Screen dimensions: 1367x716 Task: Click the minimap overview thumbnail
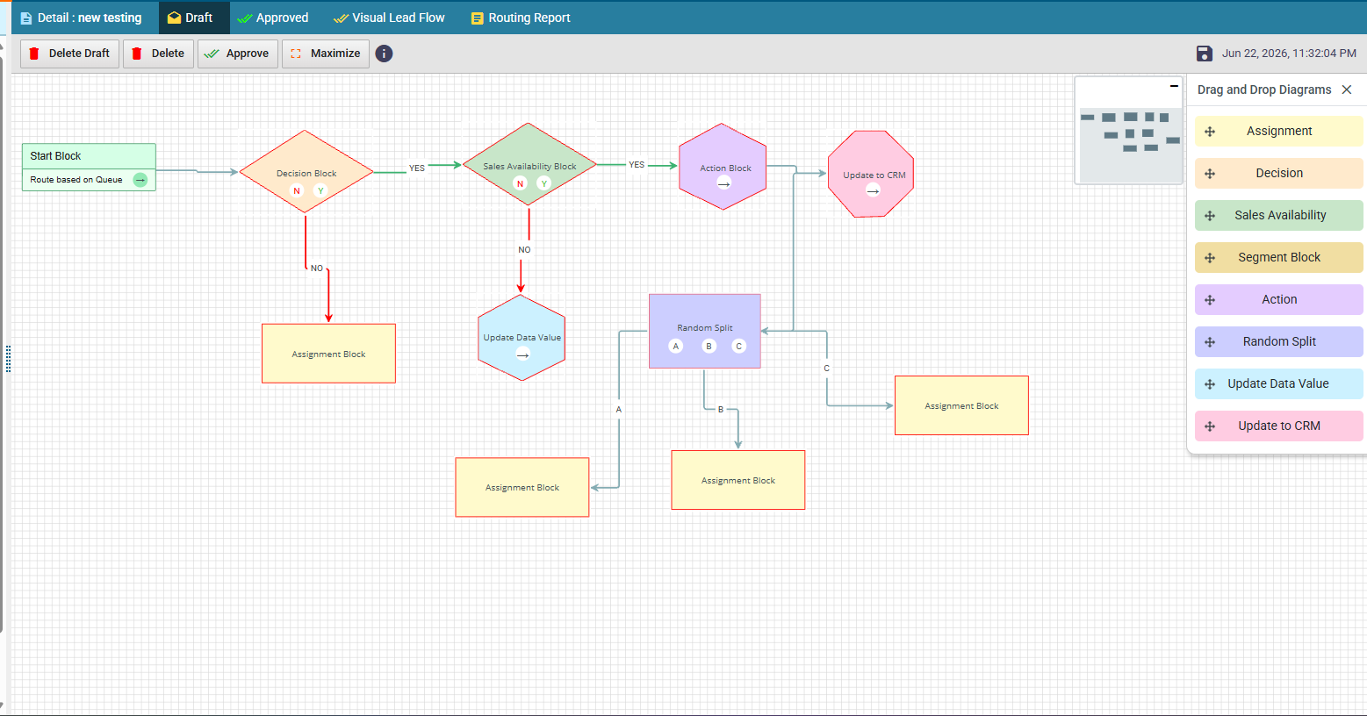click(x=1129, y=130)
